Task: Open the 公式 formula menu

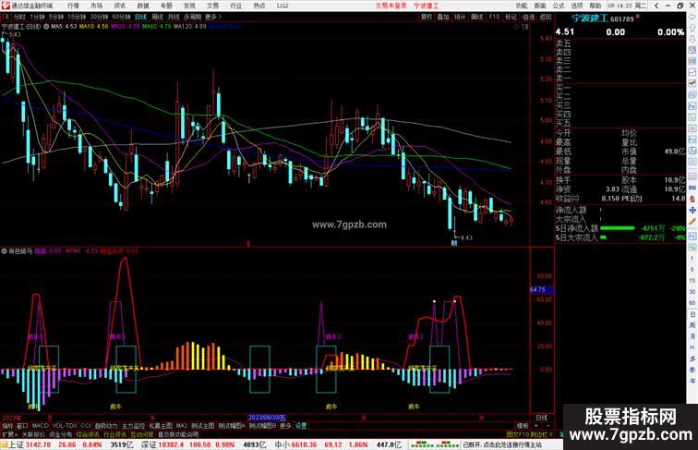Action: point(559,6)
